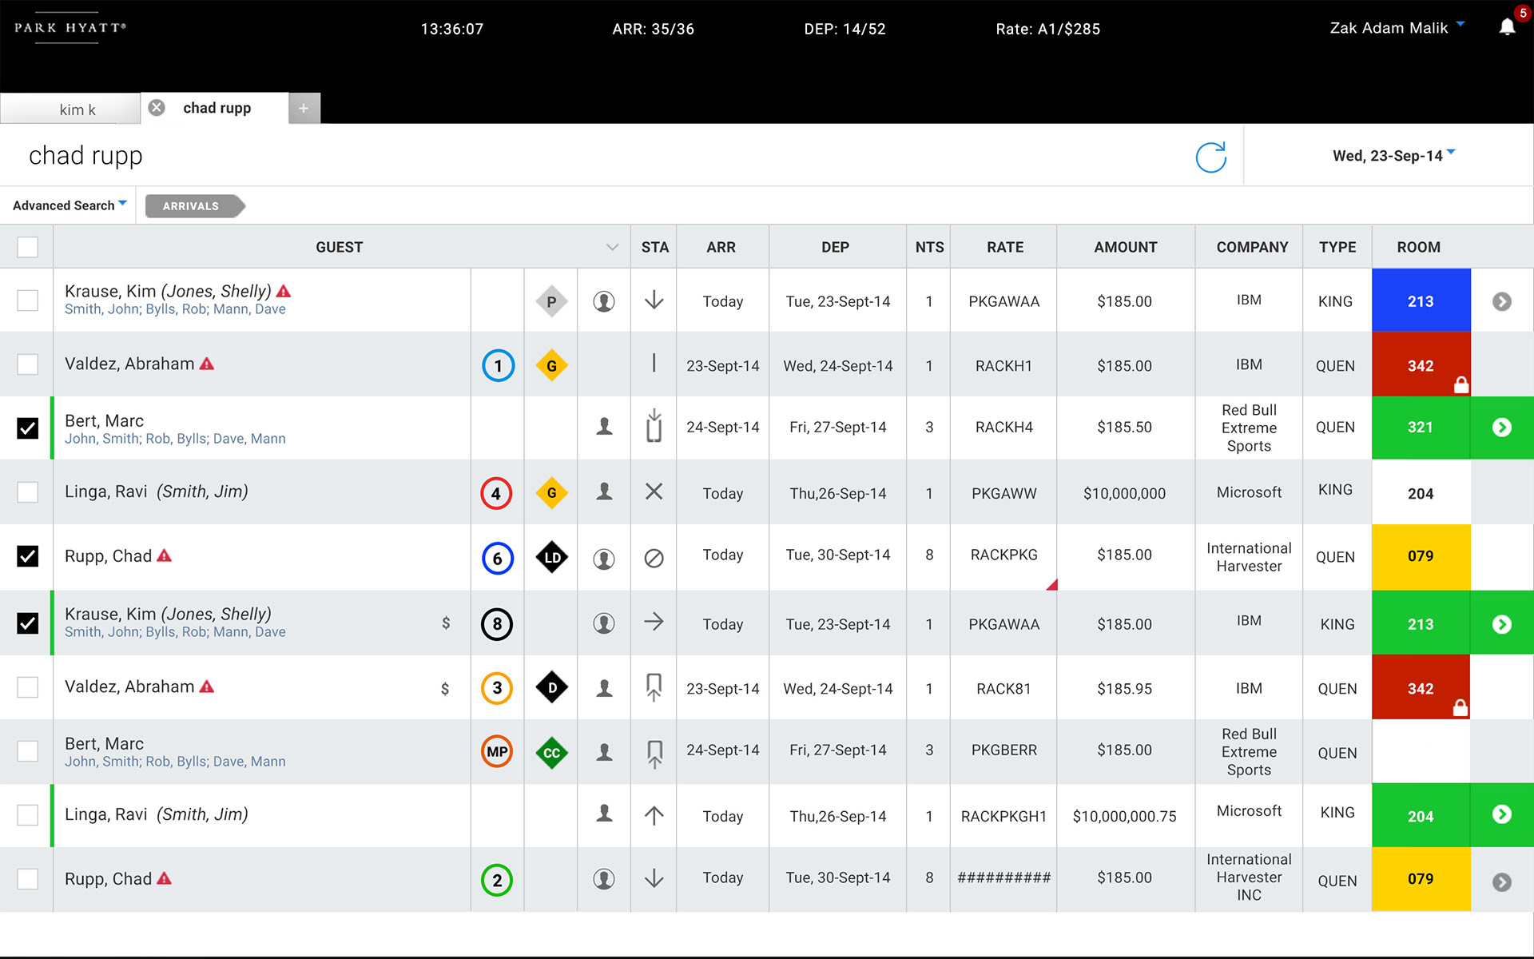Click the gray P diamond badge
Viewport: 1534px width, 959px height.
(x=551, y=301)
